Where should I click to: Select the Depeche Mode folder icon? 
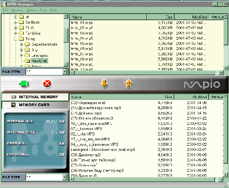coord(27,44)
